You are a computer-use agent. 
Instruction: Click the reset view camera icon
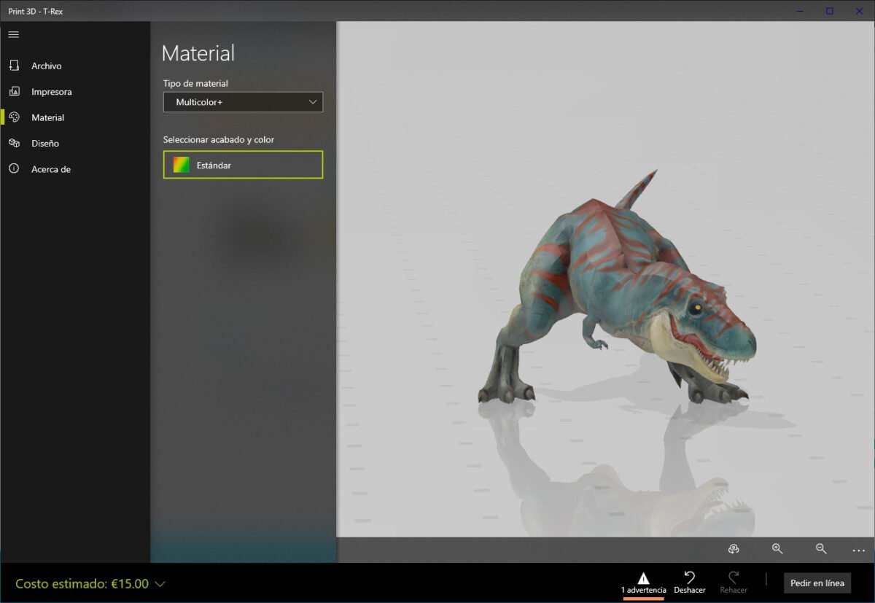click(x=734, y=549)
